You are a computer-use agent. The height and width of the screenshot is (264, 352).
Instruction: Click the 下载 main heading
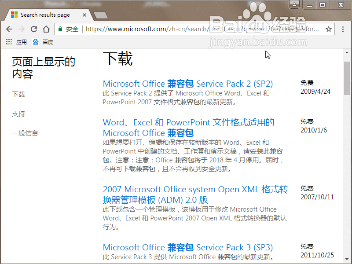pyautogui.click(x=117, y=59)
